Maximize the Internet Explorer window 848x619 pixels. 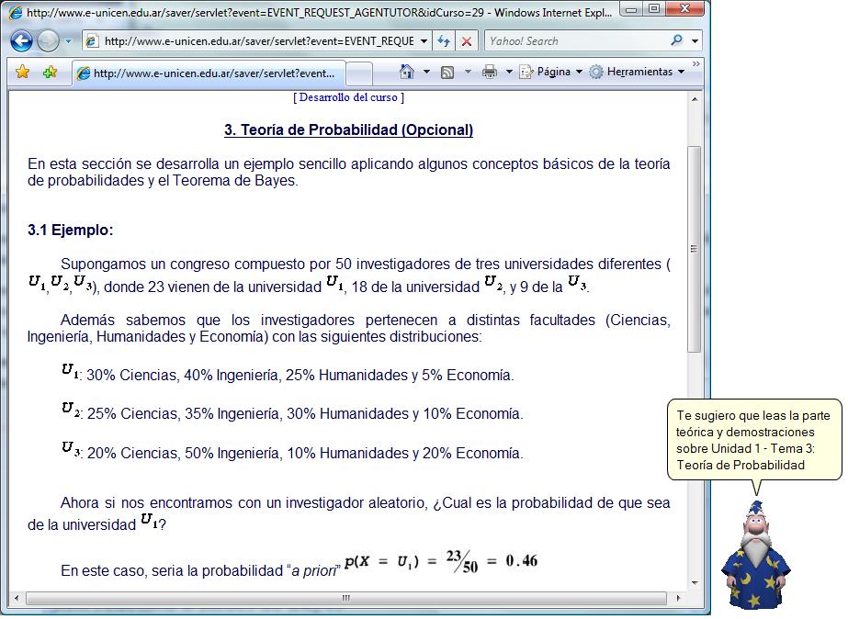[x=654, y=9]
